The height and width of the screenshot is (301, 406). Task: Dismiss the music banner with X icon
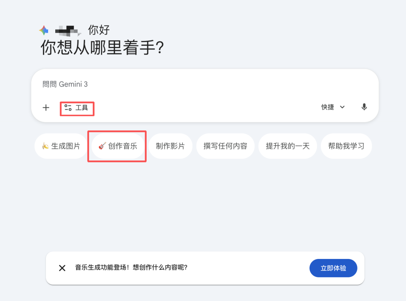62,268
